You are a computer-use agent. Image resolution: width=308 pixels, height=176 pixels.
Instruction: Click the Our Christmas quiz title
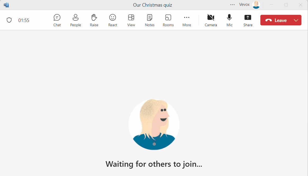[x=152, y=5]
